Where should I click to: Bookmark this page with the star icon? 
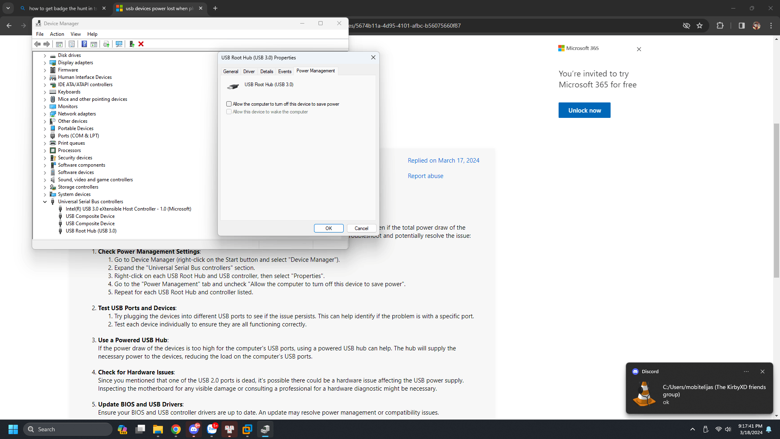point(700,26)
